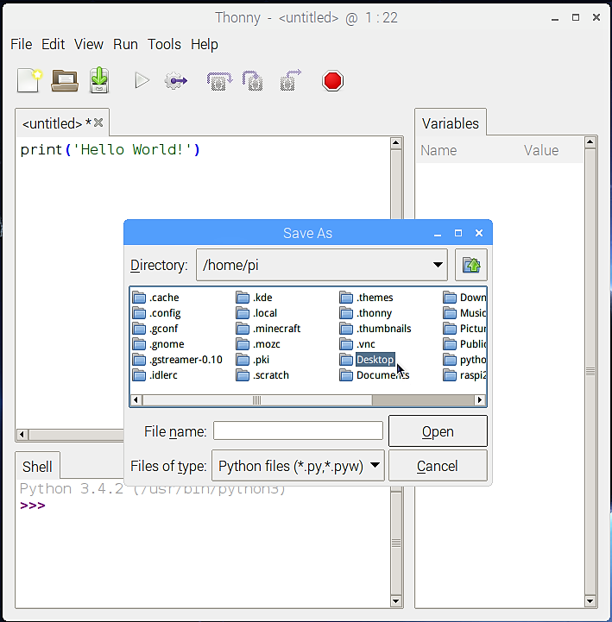
Task: Click the file list left scroll arrow
Action: click(136, 400)
